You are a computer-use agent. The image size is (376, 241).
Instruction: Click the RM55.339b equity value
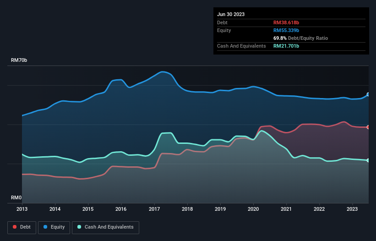(286, 30)
